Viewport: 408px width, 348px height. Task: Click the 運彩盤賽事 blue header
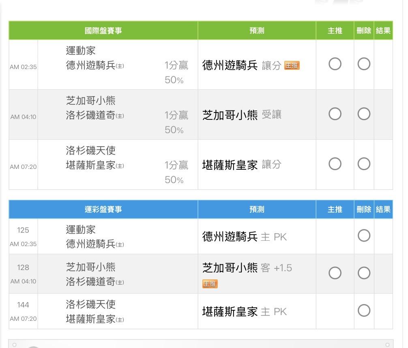click(x=103, y=210)
